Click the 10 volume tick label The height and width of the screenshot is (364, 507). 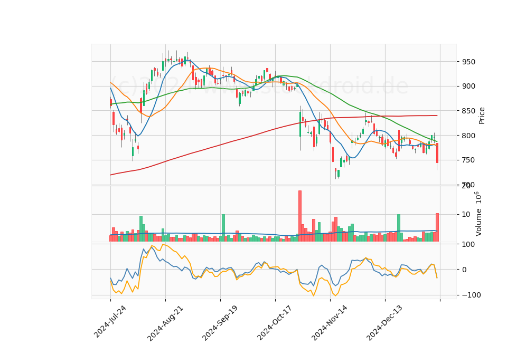click(466, 215)
